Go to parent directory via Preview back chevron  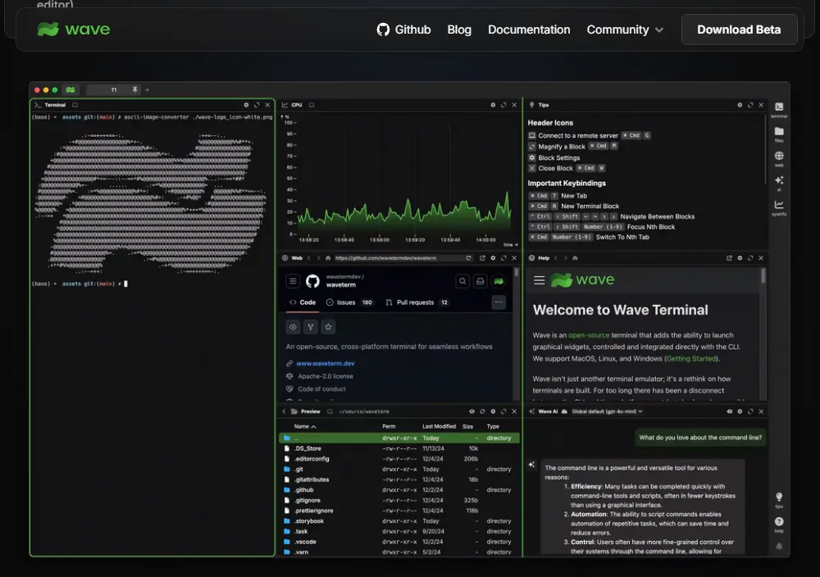tap(284, 411)
